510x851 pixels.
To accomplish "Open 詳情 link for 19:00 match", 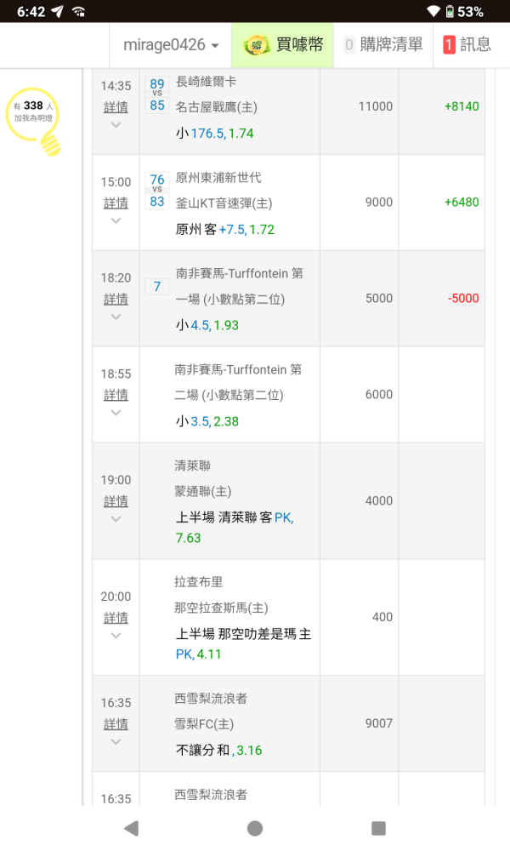I will pyautogui.click(x=116, y=501).
